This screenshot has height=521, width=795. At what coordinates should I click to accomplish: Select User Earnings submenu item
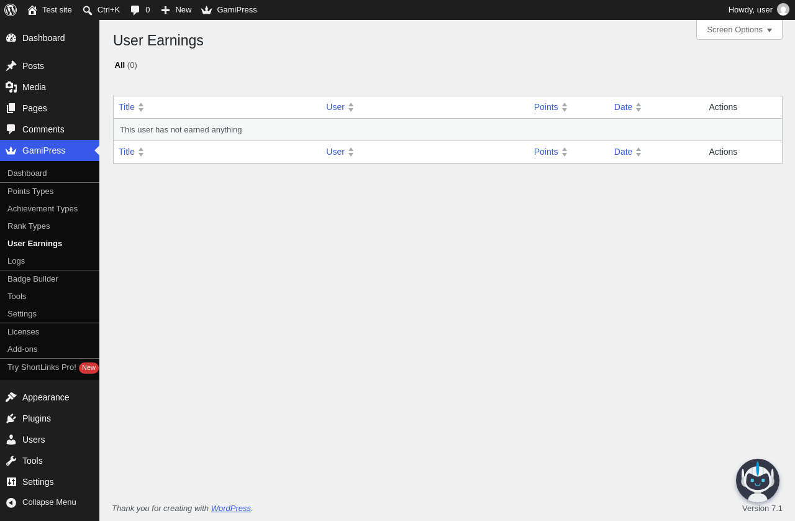(x=50, y=243)
